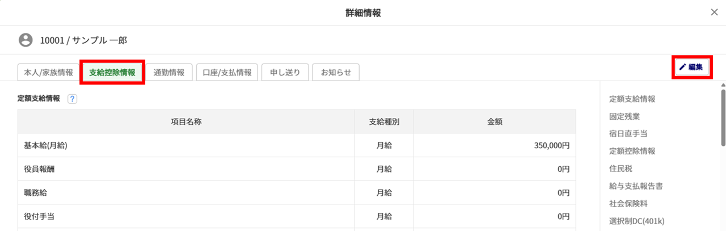Image resolution: width=726 pixels, height=231 pixels.
Task: Close the 詳細情報 dialog
Action: point(714,12)
